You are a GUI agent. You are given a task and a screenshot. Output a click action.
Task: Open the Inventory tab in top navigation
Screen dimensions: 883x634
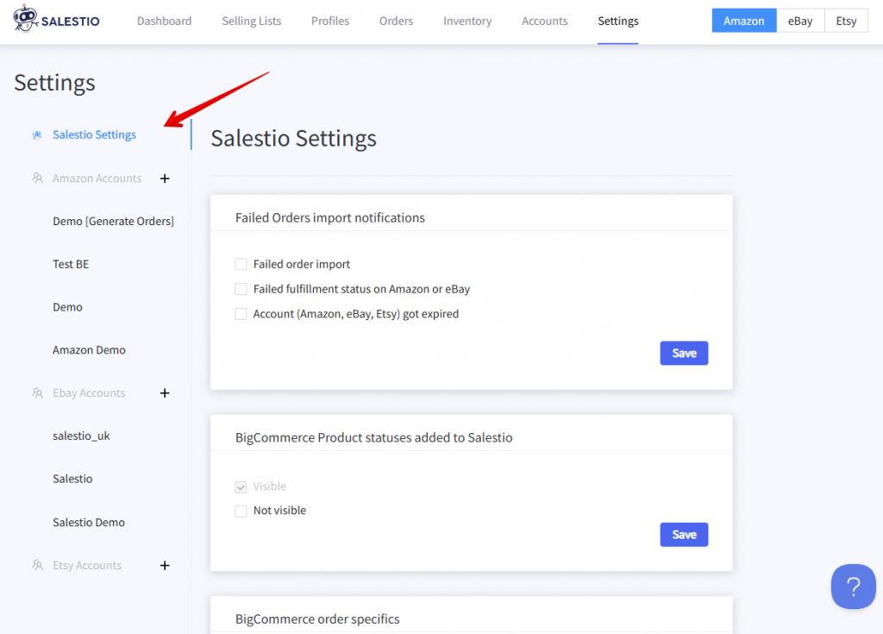[467, 21]
